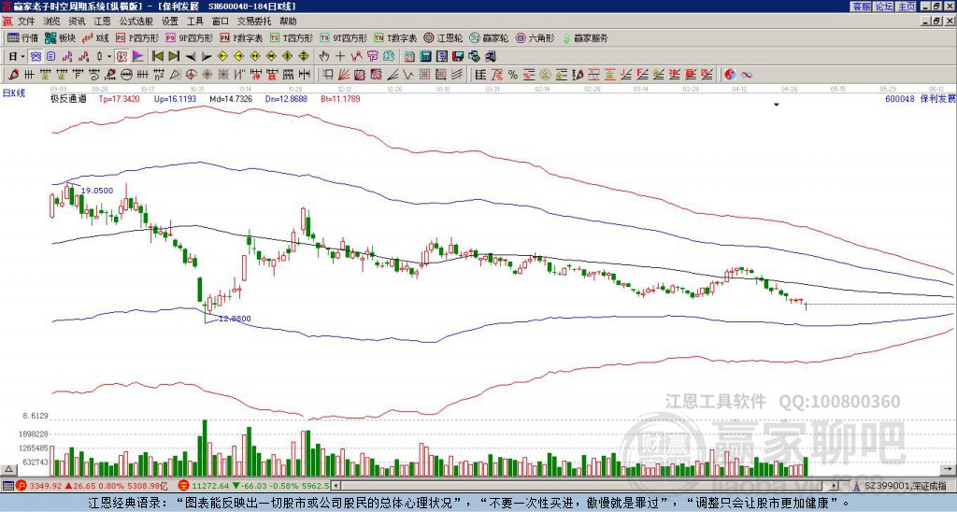
Task: Click the 极反通道 indicator name
Action: tap(68, 98)
